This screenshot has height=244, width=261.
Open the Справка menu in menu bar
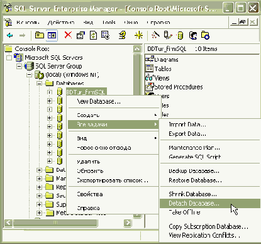pyautogui.click(x=158, y=22)
